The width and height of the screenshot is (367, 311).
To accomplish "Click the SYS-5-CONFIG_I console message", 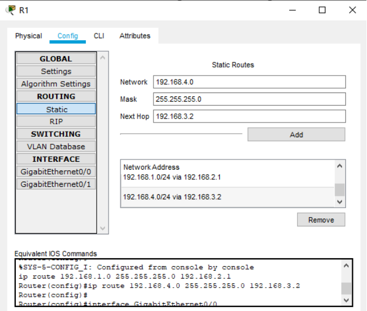I will pos(136,267).
